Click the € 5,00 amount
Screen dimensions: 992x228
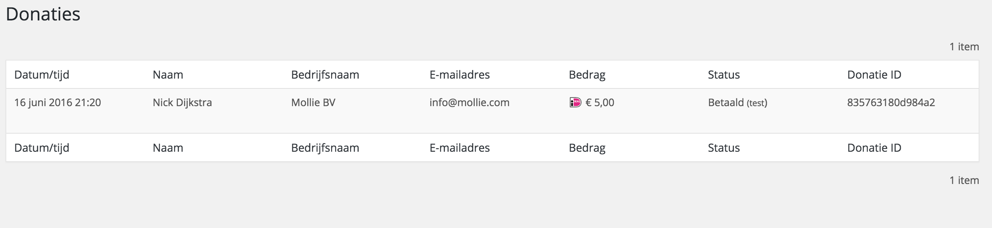point(600,103)
